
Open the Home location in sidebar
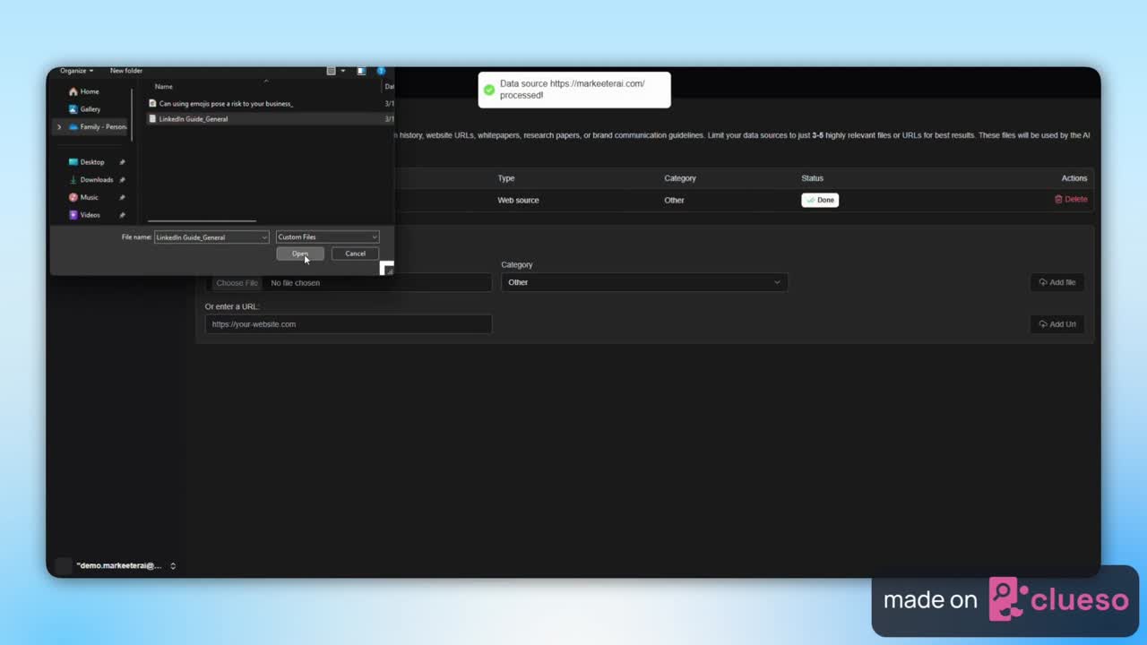(x=89, y=91)
